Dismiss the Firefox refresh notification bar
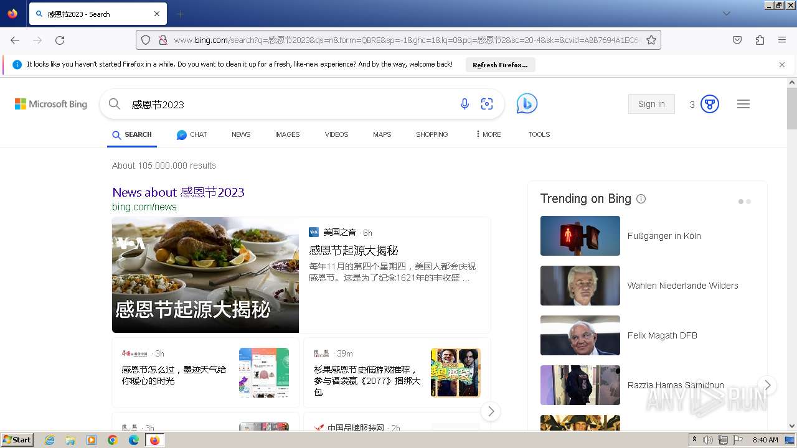 [782, 65]
